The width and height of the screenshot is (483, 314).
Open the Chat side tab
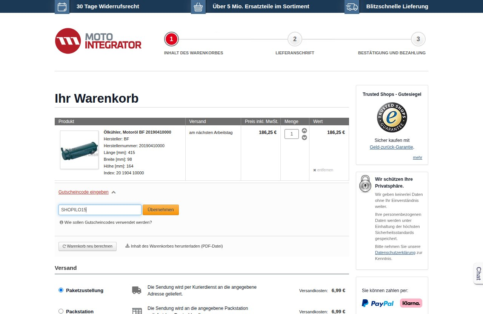[478, 274]
